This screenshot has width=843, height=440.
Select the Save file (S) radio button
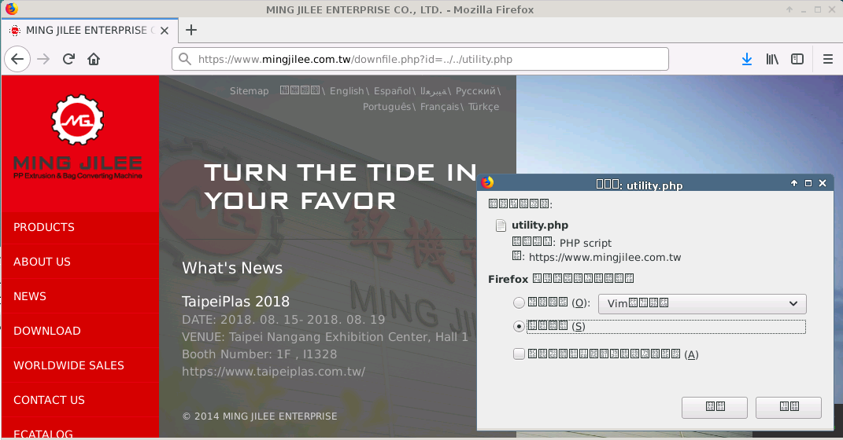point(519,326)
